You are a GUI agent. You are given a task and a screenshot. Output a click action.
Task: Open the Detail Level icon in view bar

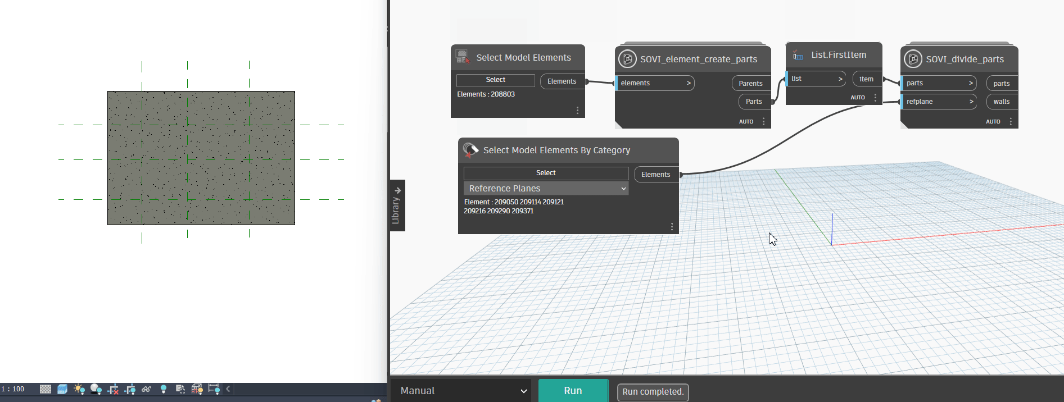(x=46, y=389)
